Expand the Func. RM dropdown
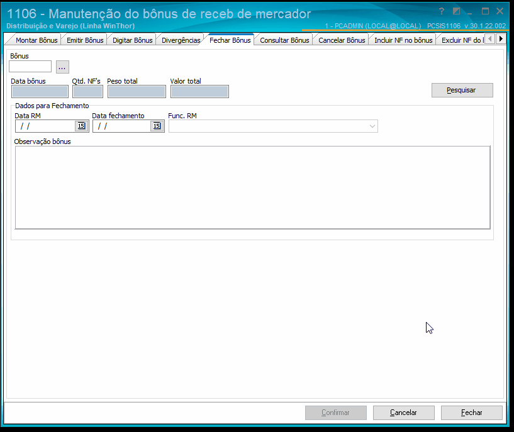514x432 pixels. pos(372,126)
